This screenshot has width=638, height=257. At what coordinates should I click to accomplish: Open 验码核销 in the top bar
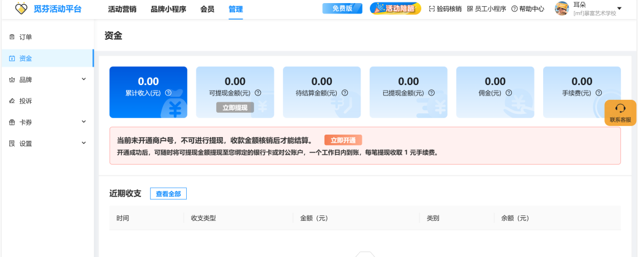(x=445, y=9)
